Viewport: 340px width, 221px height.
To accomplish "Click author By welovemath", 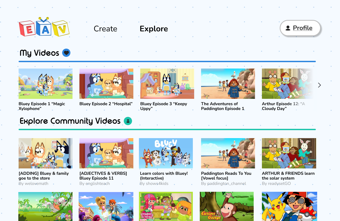I will (33, 184).
